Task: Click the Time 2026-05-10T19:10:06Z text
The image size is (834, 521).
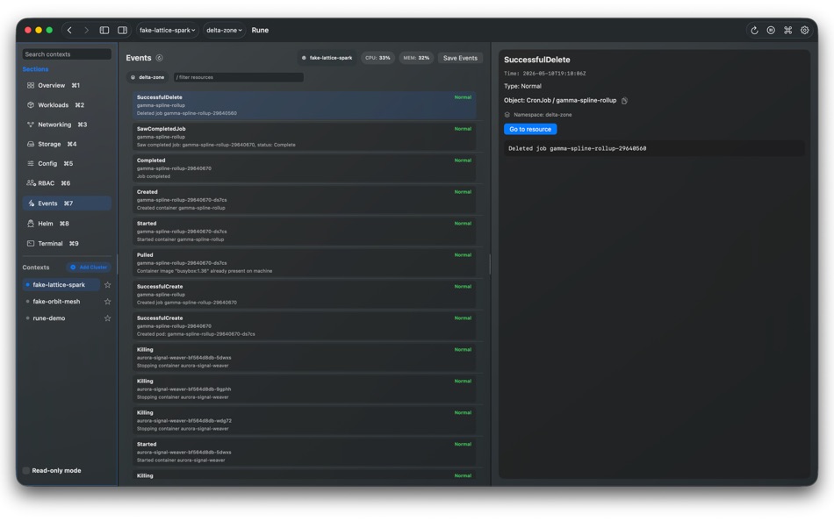Action: click(x=544, y=74)
